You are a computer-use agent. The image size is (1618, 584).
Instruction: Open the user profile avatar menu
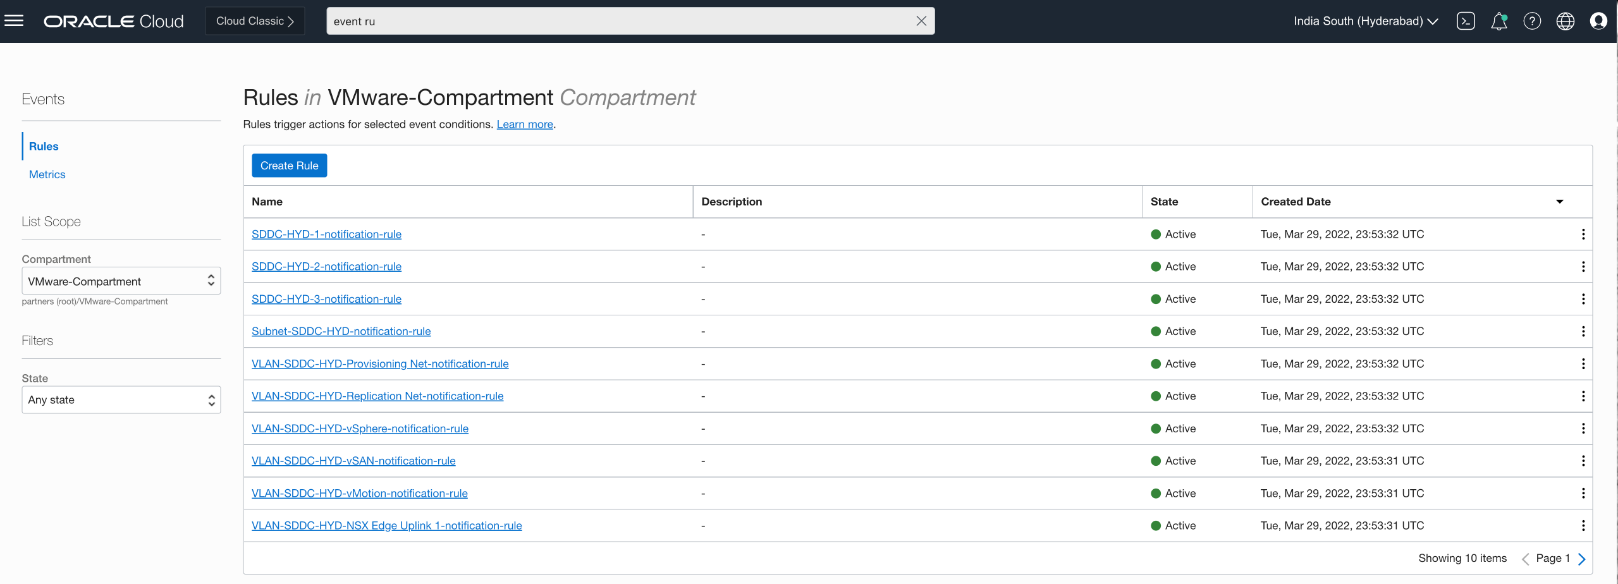coord(1599,20)
